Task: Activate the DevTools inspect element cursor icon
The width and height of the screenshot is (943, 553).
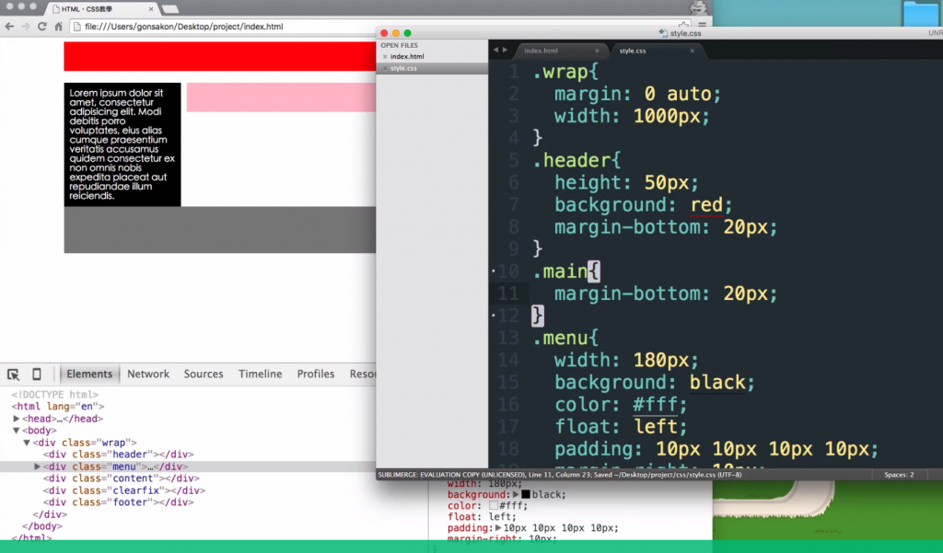Action: 13,374
